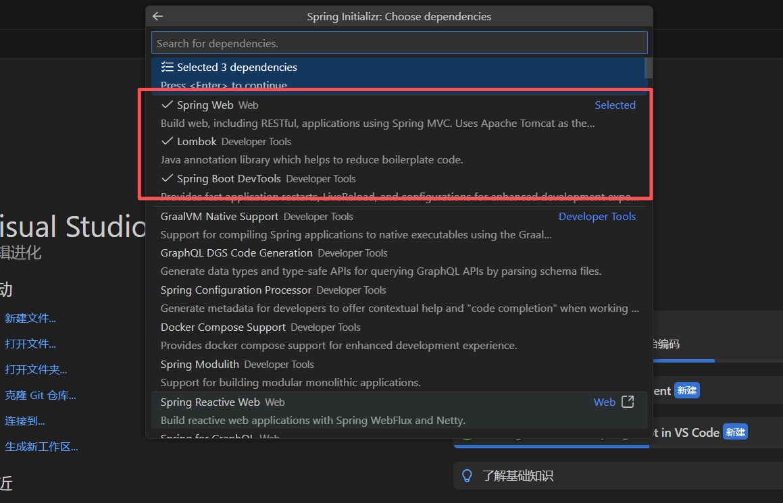Click the 克隆 Git 仓库... link
Screen dimensions: 783x503
point(40,395)
